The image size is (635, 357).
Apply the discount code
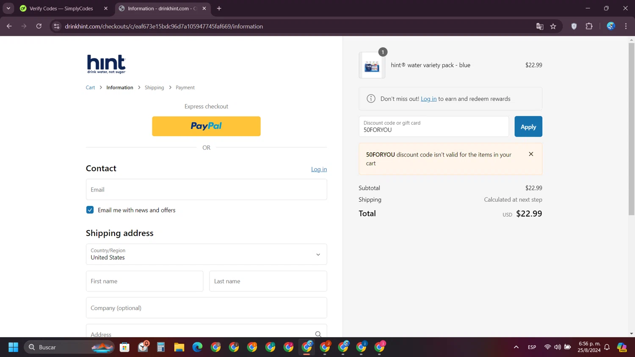point(528,126)
